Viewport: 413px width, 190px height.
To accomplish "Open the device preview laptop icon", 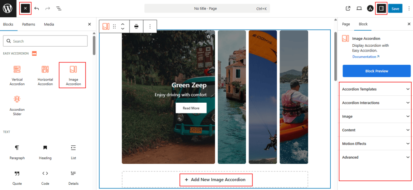I will point(359,8).
